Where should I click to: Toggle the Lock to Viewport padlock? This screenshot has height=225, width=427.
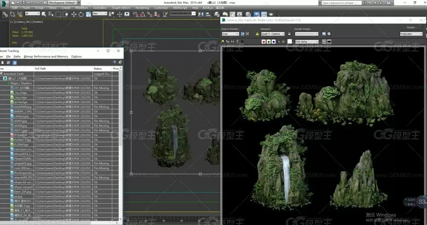click(x=289, y=34)
